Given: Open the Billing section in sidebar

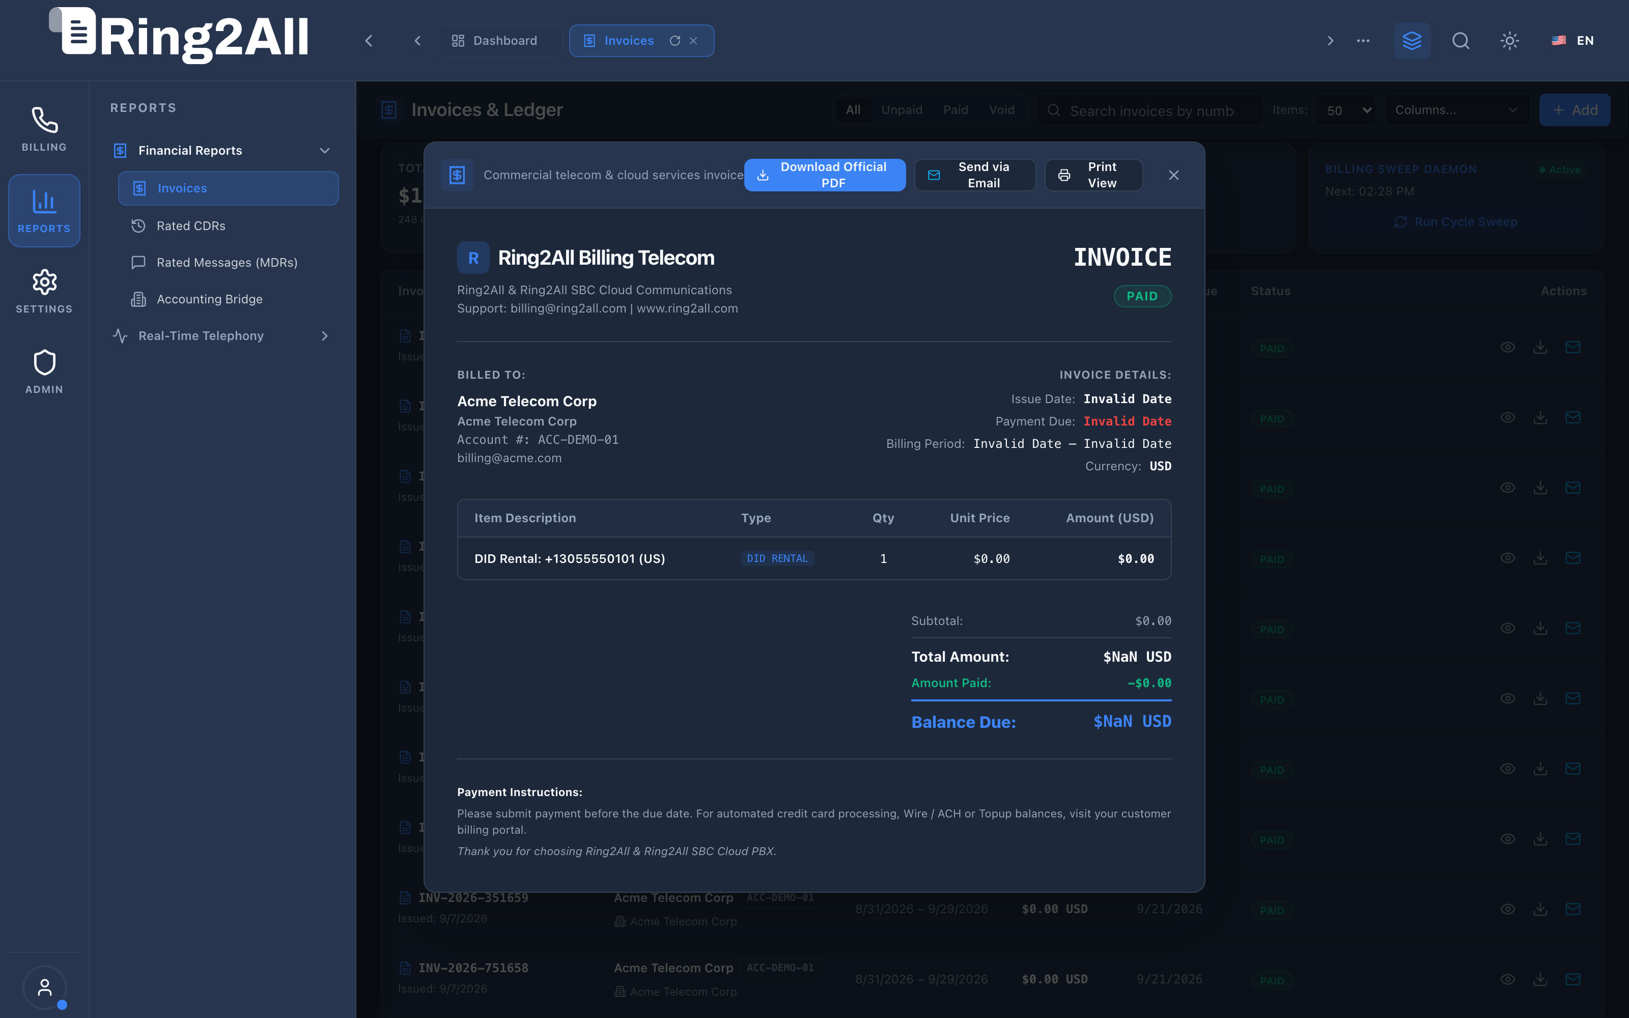Looking at the screenshot, I should coord(44,129).
